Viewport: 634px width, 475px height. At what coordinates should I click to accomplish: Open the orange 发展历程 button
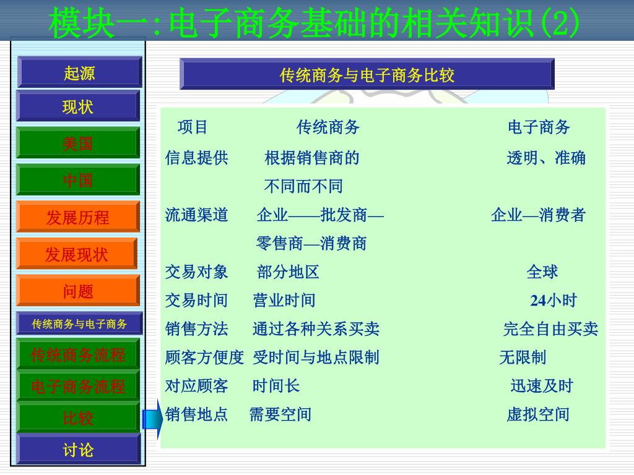(x=78, y=217)
